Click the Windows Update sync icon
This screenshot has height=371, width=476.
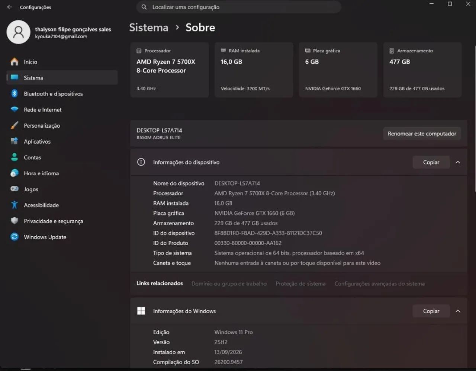pos(15,237)
